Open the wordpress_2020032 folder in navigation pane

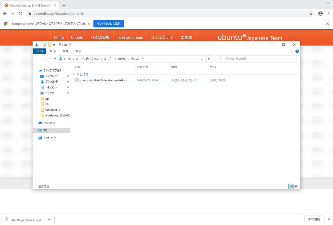tap(55, 116)
